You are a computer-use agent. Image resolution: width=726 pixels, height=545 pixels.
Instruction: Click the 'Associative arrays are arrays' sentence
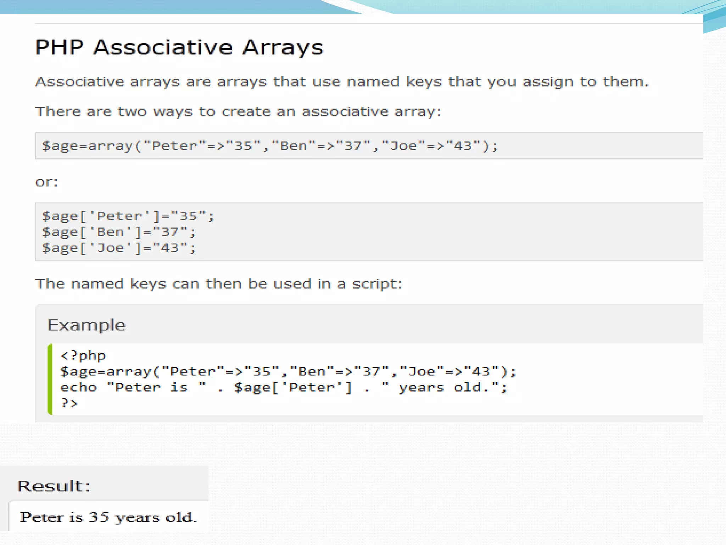pos(342,82)
